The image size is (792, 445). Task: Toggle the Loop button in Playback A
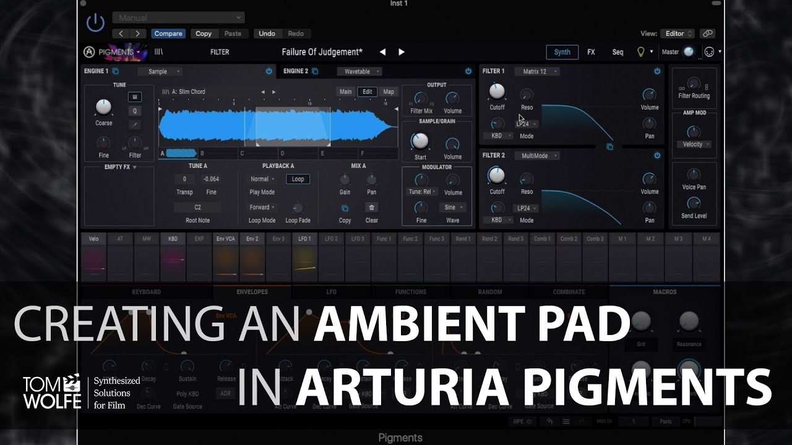298,179
